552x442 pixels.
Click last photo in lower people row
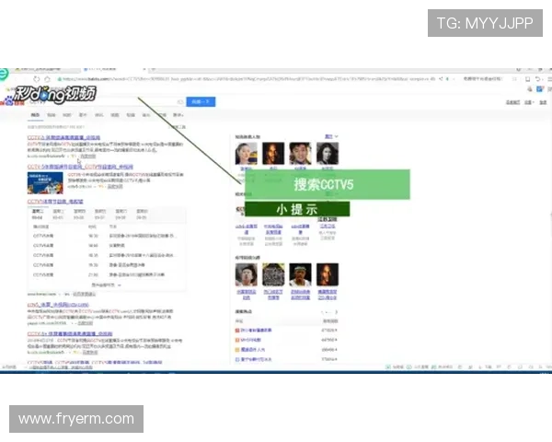click(327, 275)
